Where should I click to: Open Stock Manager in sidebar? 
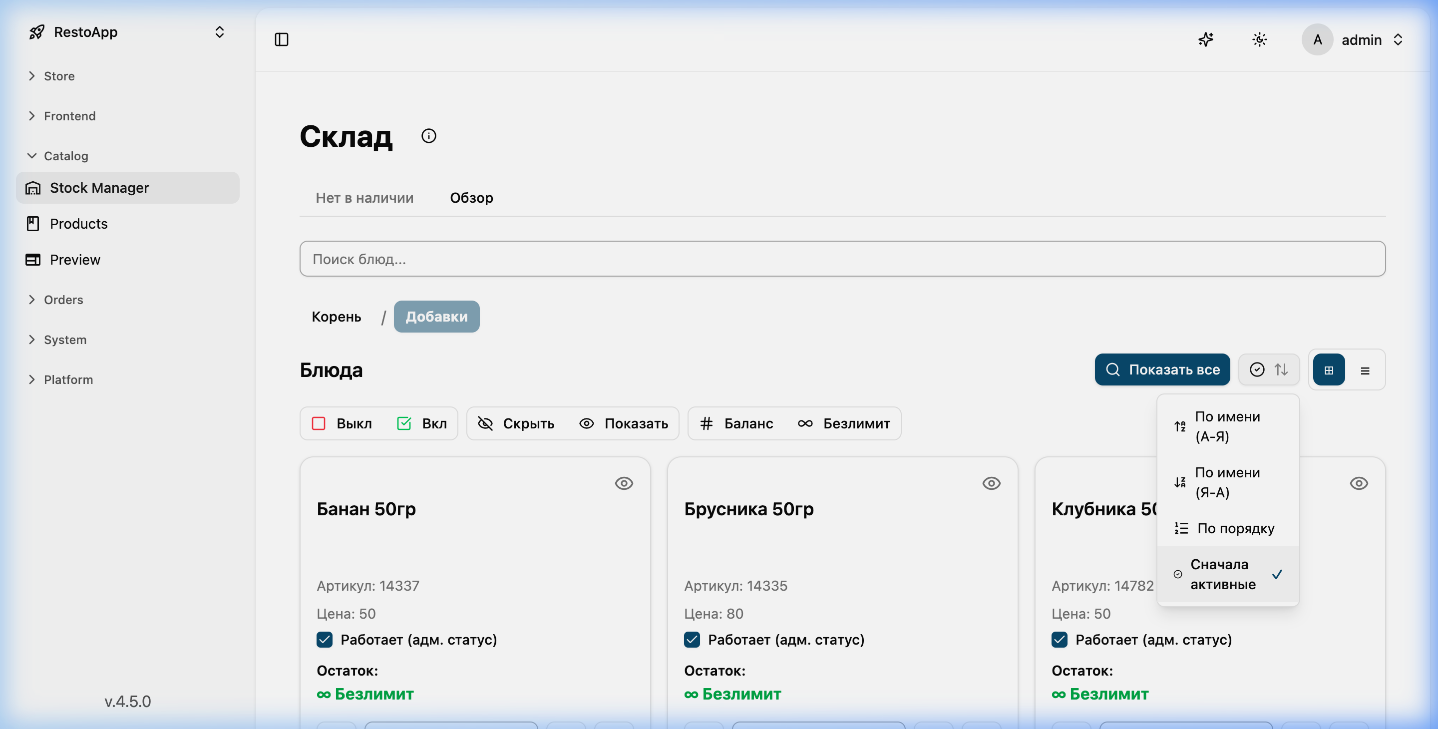[99, 188]
